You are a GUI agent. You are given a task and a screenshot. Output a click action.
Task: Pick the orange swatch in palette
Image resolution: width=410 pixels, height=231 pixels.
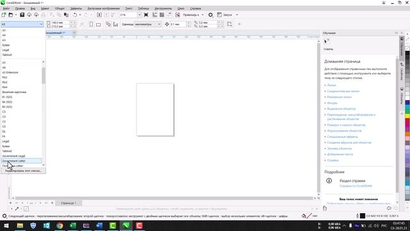point(407,134)
